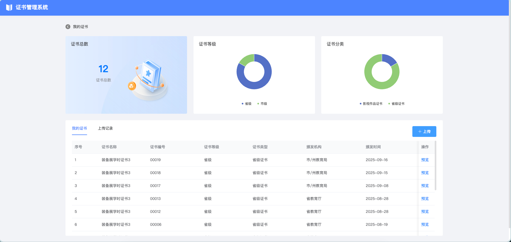
Task: Toggle the 省级证书 legend in 证书分类 chart
Action: (x=396, y=104)
